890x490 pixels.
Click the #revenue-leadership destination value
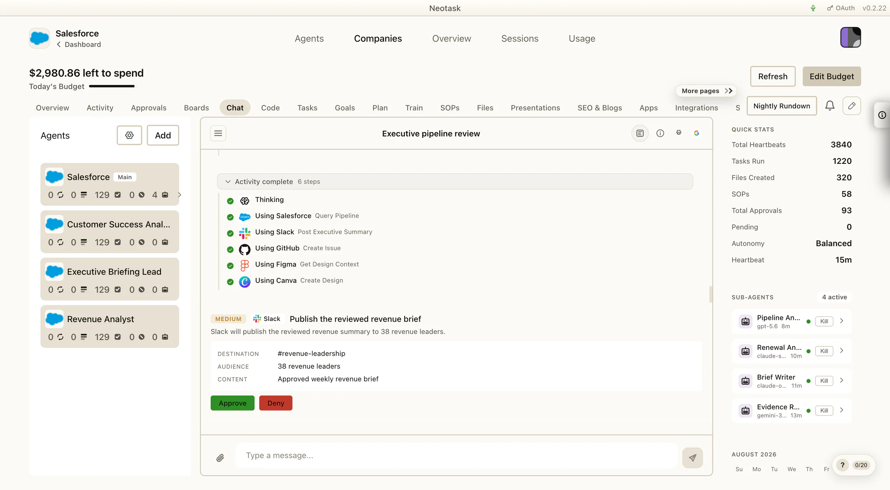pos(311,354)
